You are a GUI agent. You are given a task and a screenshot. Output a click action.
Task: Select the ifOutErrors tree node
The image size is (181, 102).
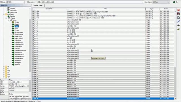click(x=18, y=61)
